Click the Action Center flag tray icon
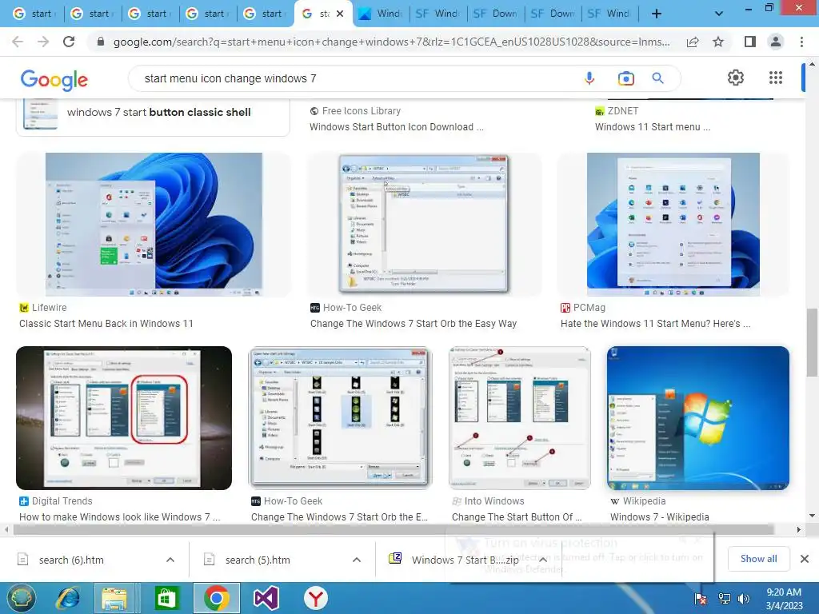The width and height of the screenshot is (819, 614). point(701,599)
